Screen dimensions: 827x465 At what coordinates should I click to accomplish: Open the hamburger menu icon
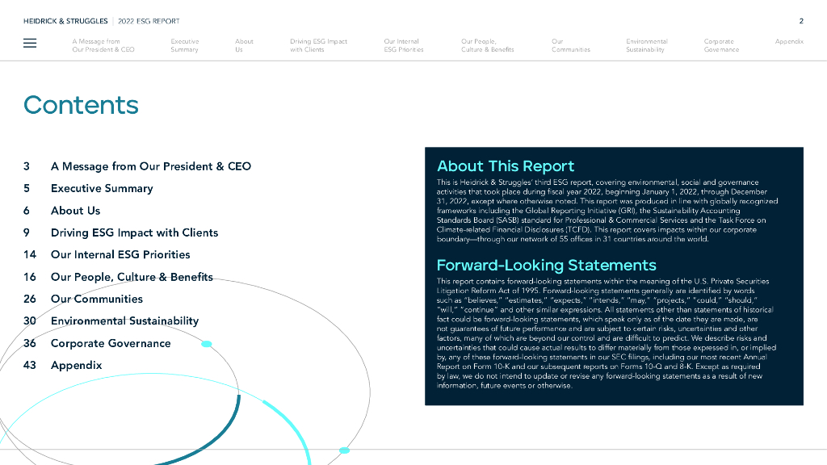tap(30, 44)
